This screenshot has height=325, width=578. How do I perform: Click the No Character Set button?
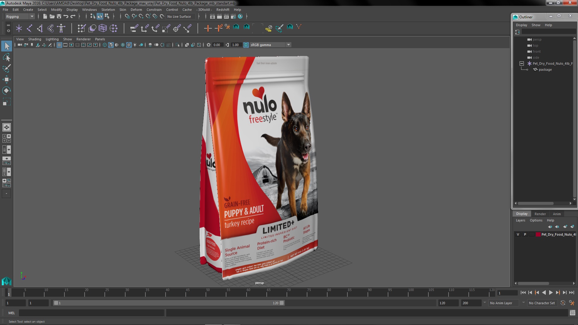(x=542, y=303)
